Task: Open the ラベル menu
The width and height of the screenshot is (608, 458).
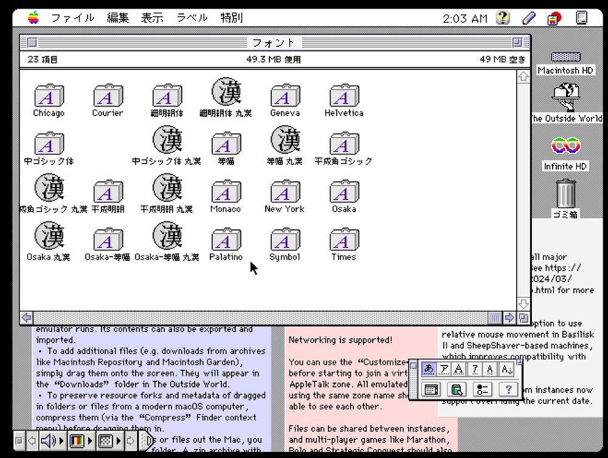Action: click(192, 18)
